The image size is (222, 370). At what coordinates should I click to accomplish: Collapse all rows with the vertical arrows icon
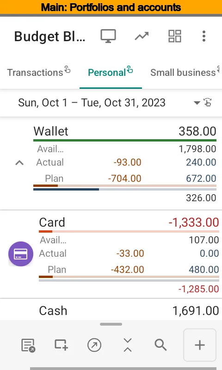tap(128, 345)
